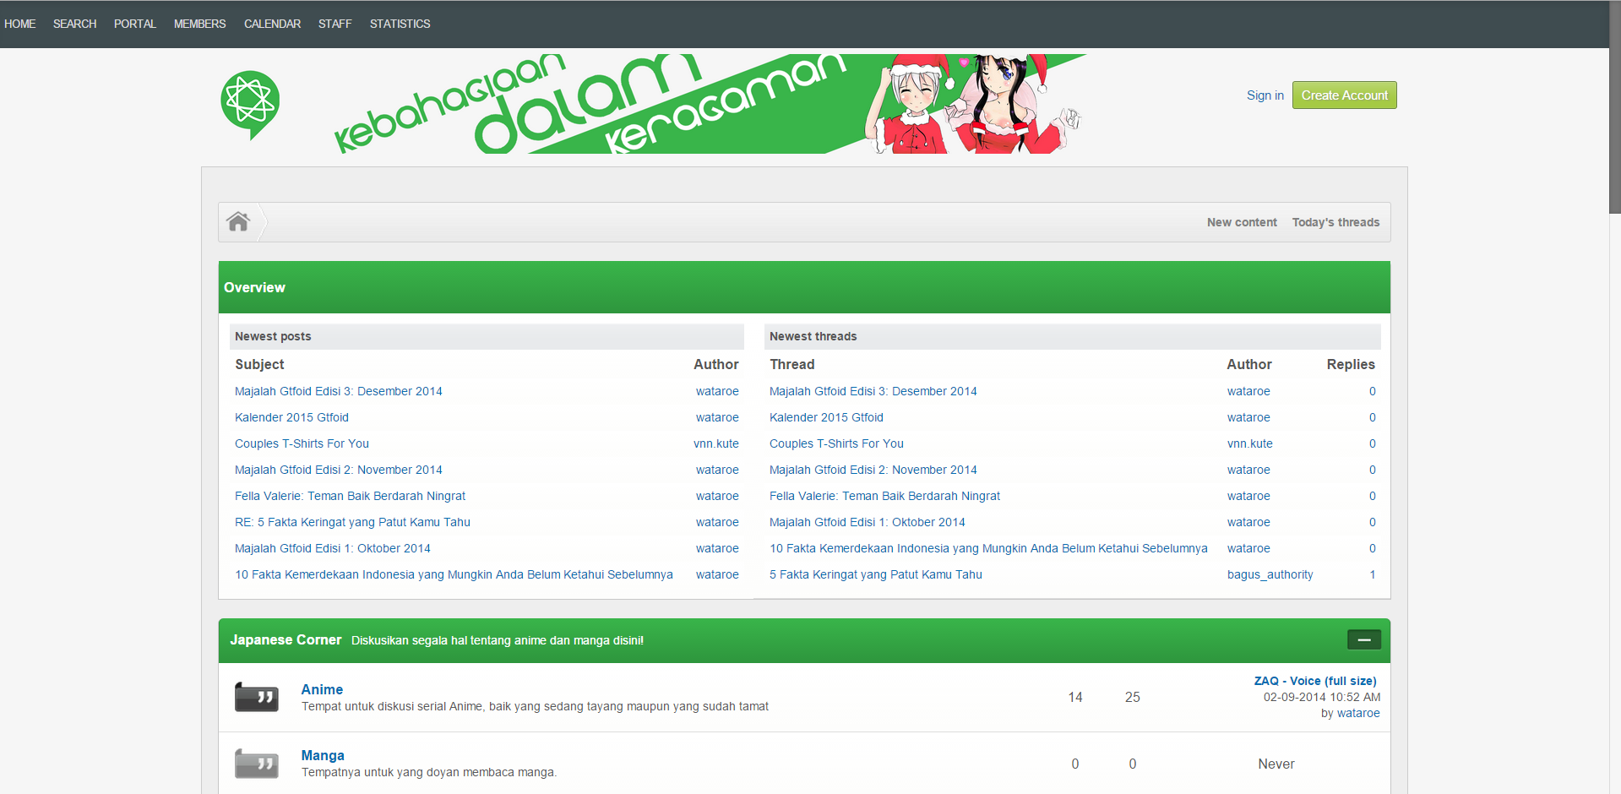The width and height of the screenshot is (1621, 794).
Task: Open the Members page in top menu
Action: [199, 24]
